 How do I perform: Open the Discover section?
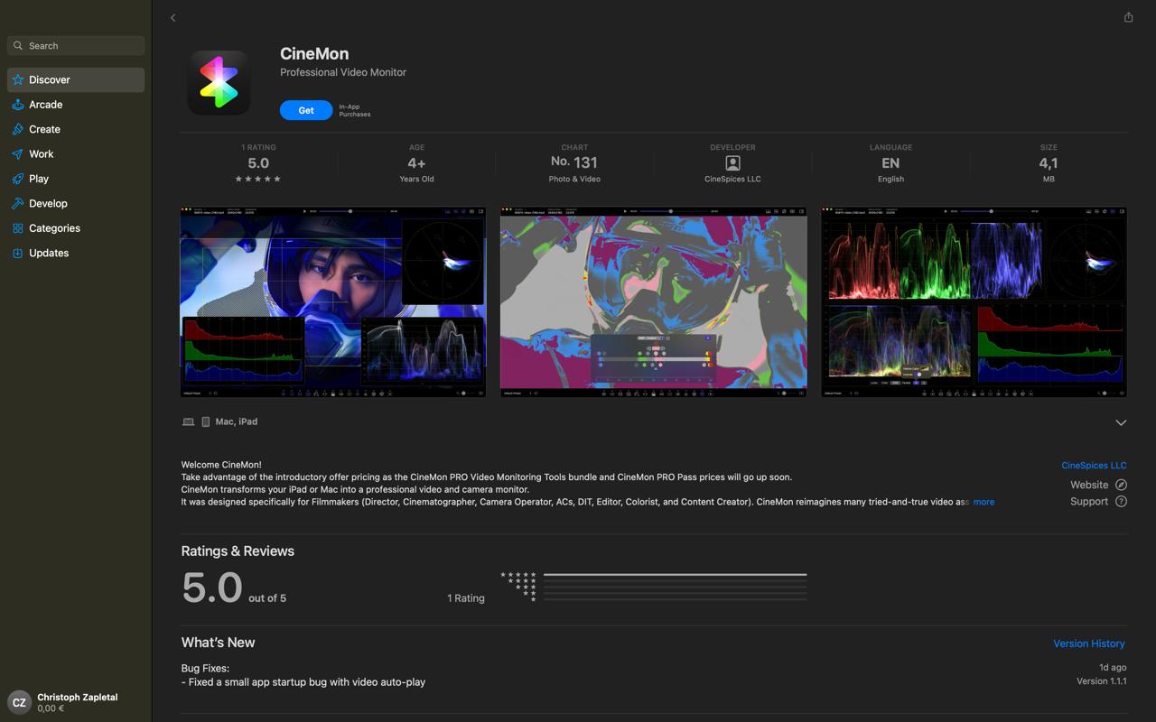tap(50, 79)
